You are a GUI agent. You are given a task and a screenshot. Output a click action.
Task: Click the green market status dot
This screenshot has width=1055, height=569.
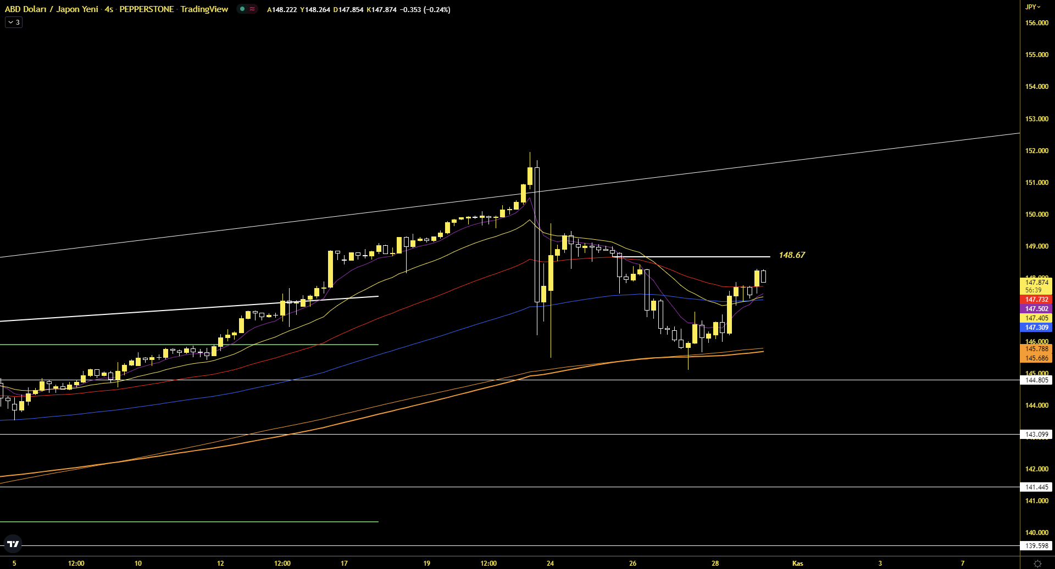[242, 9]
